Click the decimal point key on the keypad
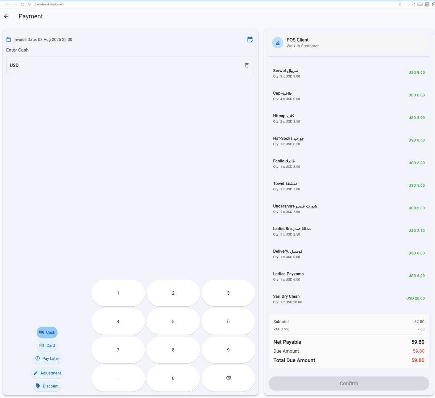Screen dimensions: 435x398 pos(118,378)
